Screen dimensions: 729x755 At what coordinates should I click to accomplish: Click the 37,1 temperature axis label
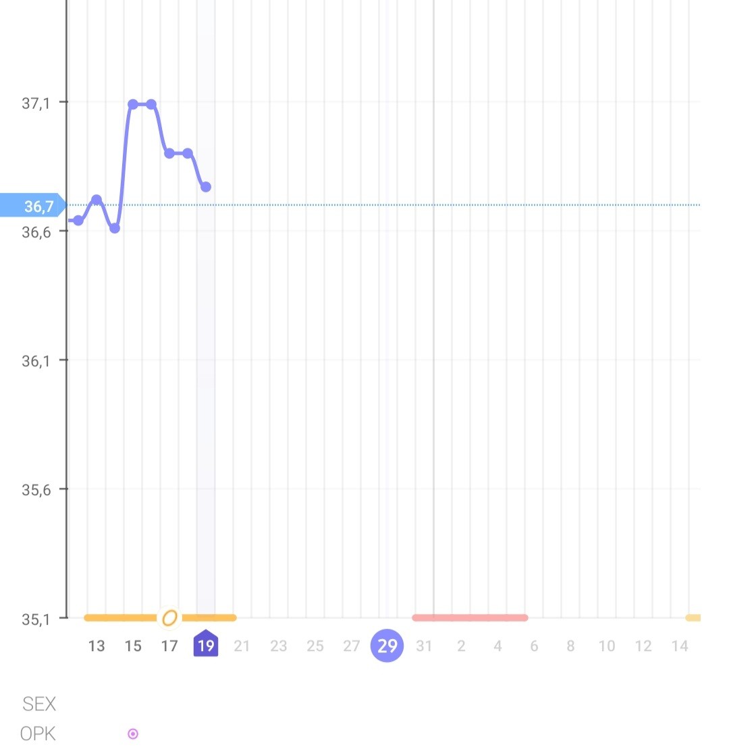36,103
